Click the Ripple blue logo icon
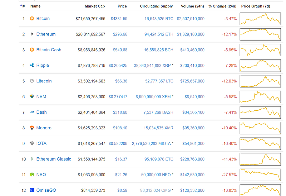 [x=32, y=65]
